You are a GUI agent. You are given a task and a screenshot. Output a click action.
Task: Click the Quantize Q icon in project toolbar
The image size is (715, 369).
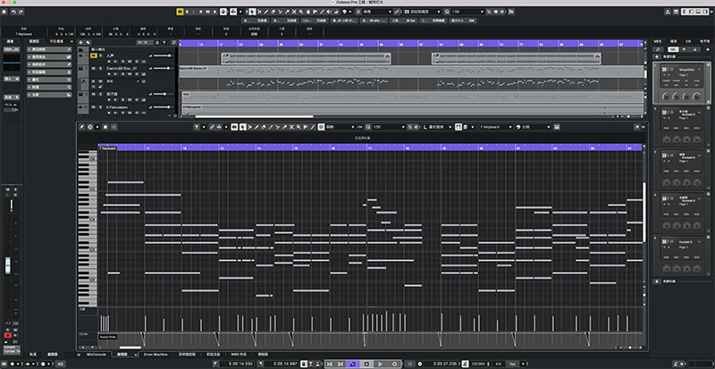[446, 12]
